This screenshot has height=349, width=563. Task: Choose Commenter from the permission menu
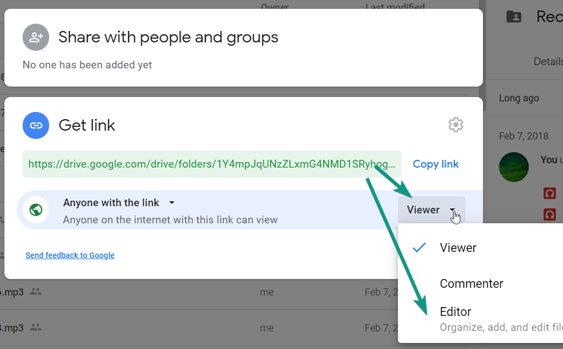(x=471, y=283)
